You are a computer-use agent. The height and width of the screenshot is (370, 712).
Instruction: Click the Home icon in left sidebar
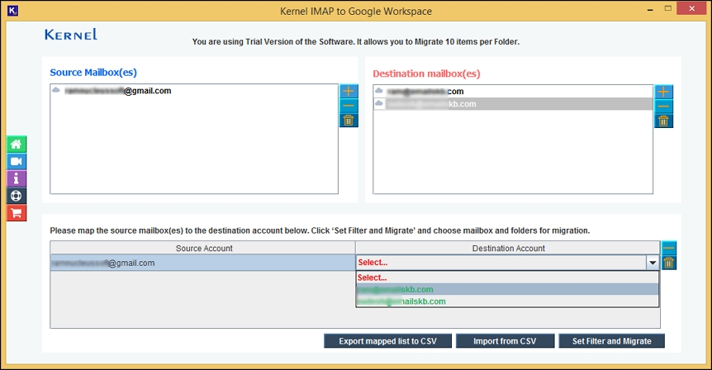point(17,145)
